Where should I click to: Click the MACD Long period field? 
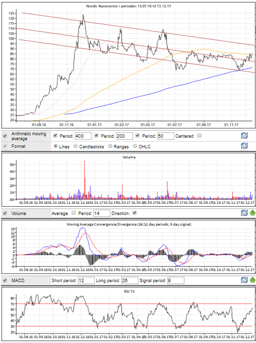[x=130, y=280]
